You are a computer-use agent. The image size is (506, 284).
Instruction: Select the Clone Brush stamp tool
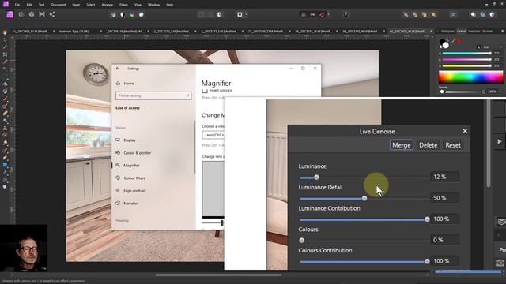click(5, 128)
